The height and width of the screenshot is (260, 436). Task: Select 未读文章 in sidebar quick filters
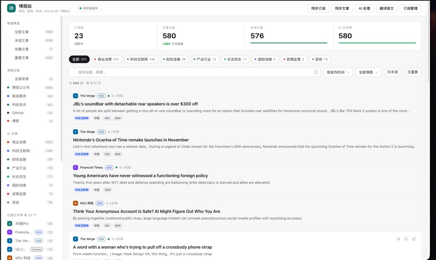[31, 41]
